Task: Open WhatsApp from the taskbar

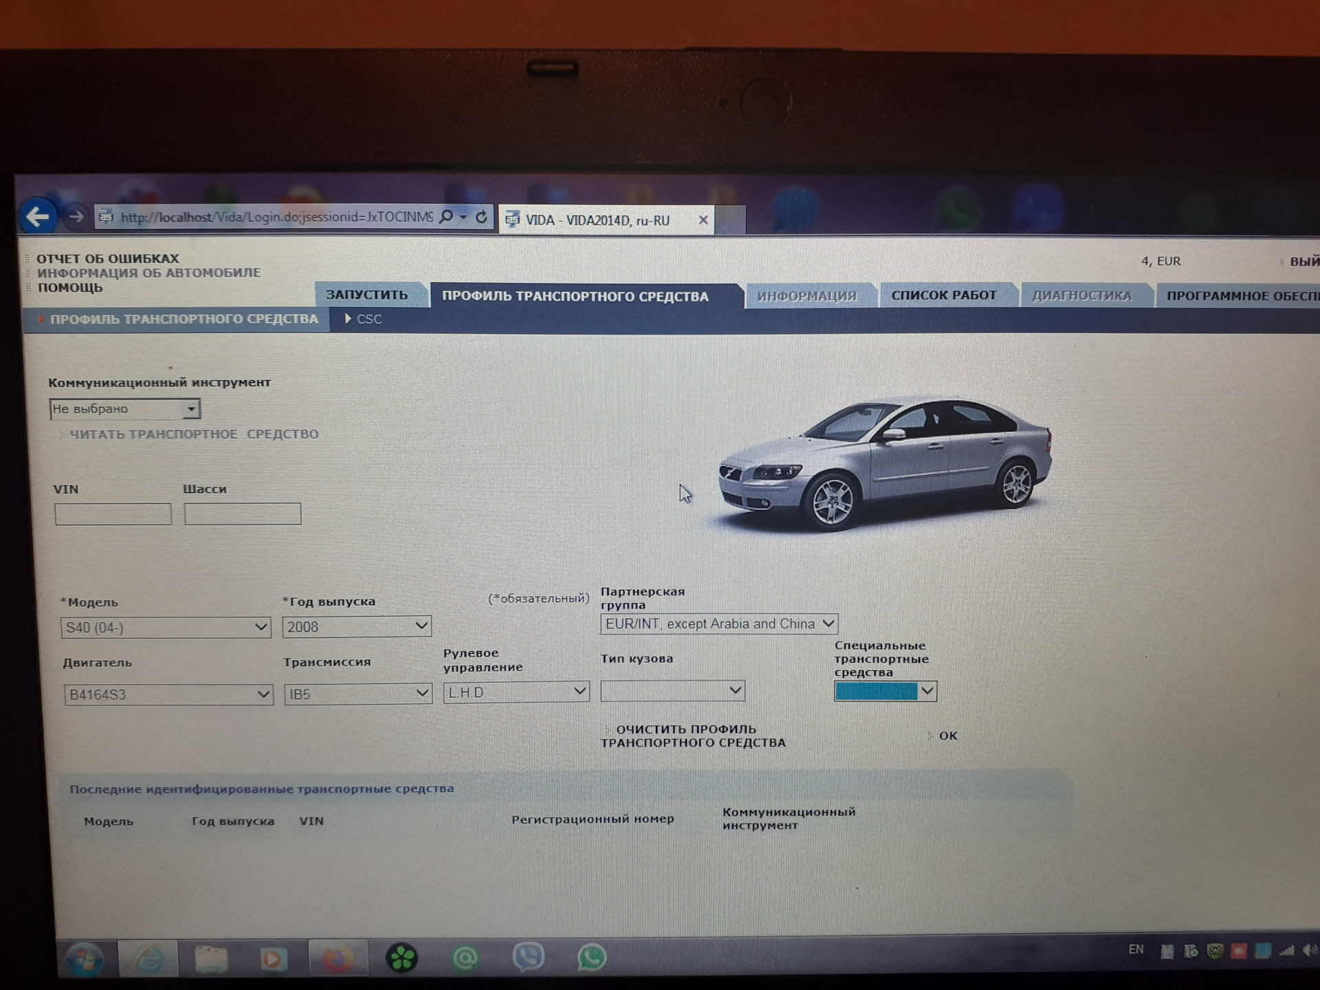Action: [591, 957]
